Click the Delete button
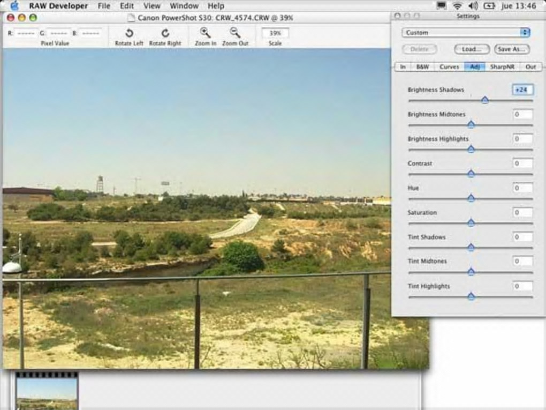This screenshot has height=410, width=546. coord(419,49)
